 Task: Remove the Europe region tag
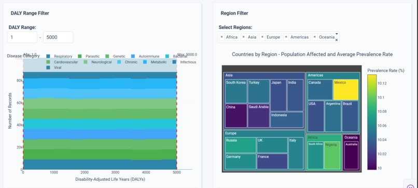pyautogui.click(x=262, y=37)
